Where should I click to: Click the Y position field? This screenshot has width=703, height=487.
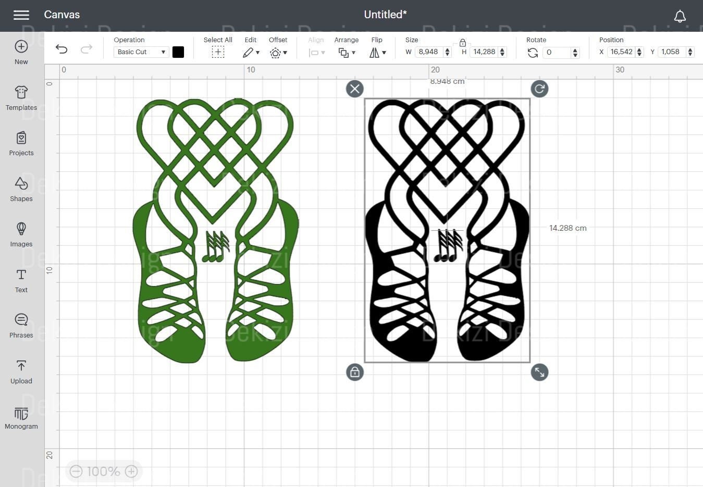pyautogui.click(x=673, y=52)
